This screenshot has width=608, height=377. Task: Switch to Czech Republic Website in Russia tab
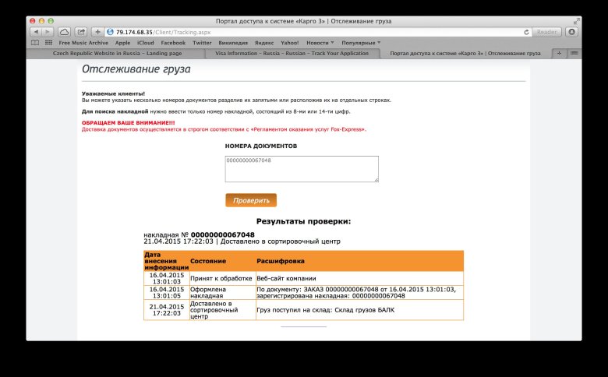pos(115,53)
